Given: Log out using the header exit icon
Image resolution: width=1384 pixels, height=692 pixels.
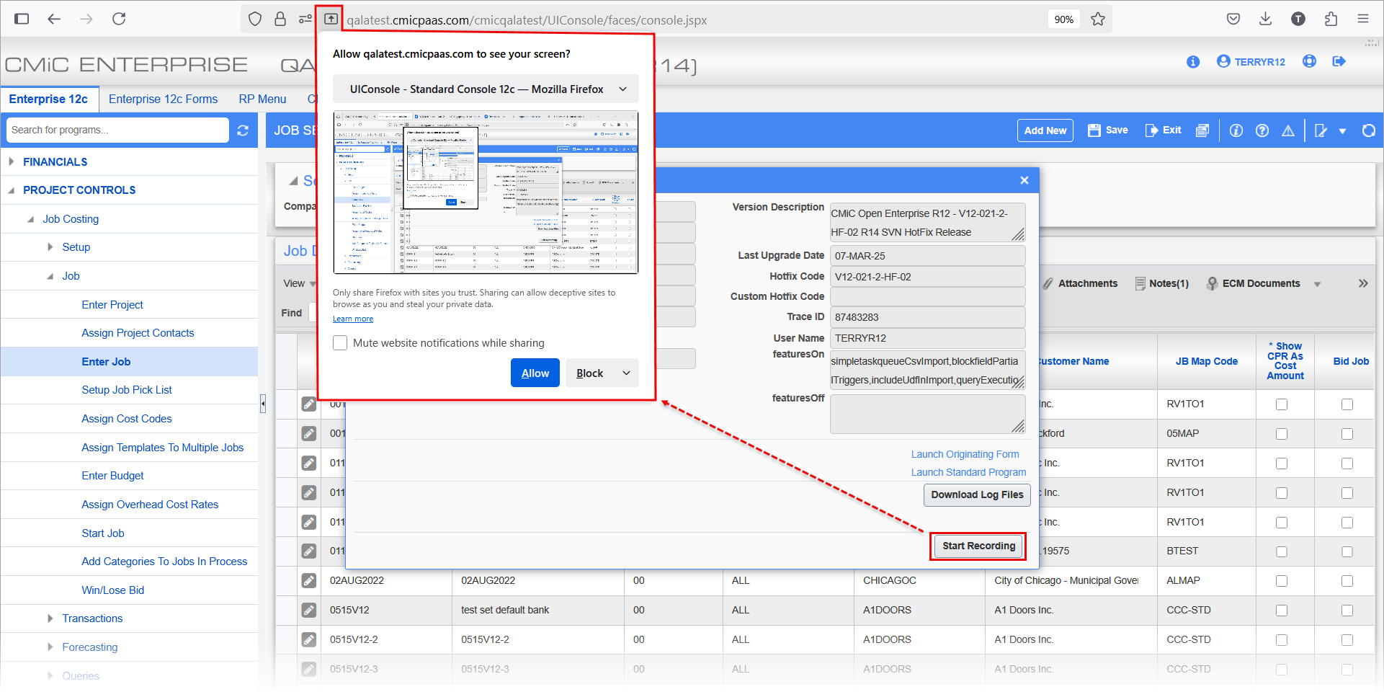Looking at the screenshot, I should tap(1339, 61).
